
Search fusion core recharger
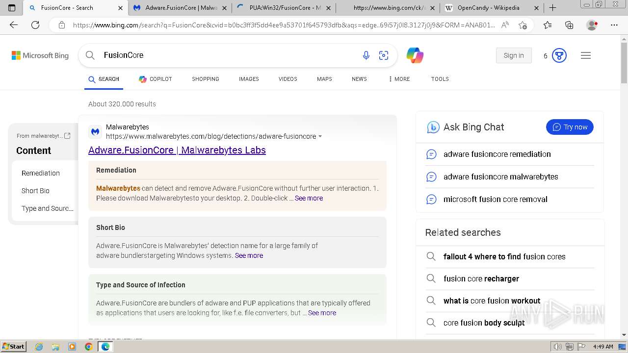point(481,278)
